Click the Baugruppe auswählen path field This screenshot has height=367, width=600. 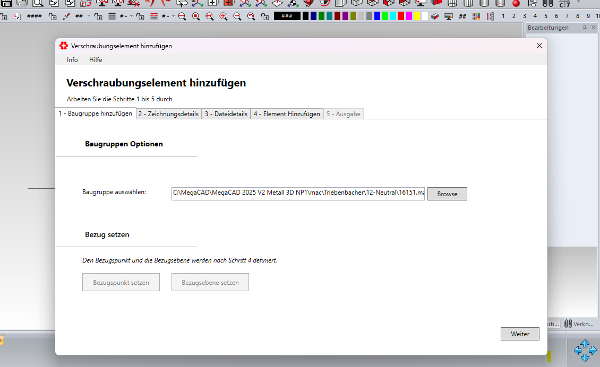click(298, 193)
